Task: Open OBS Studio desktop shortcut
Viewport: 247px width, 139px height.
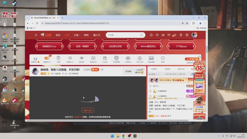Action: point(5,58)
